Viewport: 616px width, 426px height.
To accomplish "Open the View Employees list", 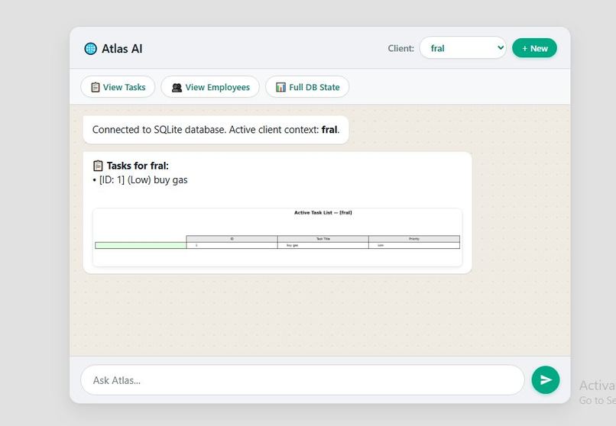I will pos(210,87).
